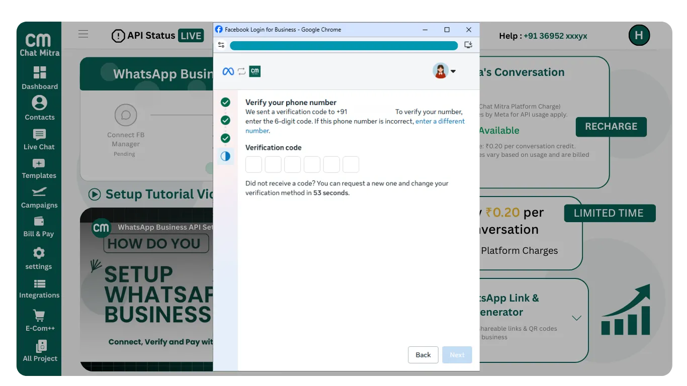
Task: Open the H user profile avatar
Action: tap(639, 35)
